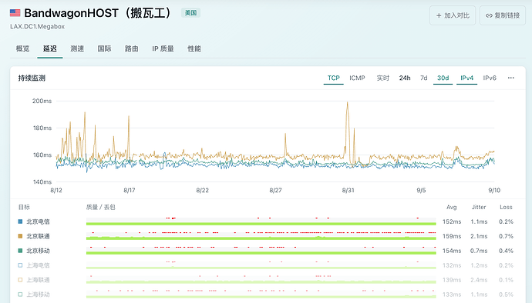
Task: Select TCP monitoring mode
Action: tap(334, 78)
